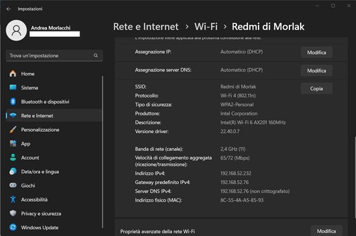
Task: Click the Rete e Internet wifi icon
Action: 13,115
